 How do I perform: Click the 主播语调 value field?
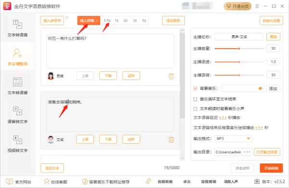click(x=273, y=75)
